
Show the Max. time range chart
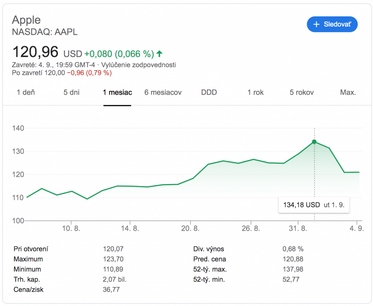pyautogui.click(x=348, y=92)
